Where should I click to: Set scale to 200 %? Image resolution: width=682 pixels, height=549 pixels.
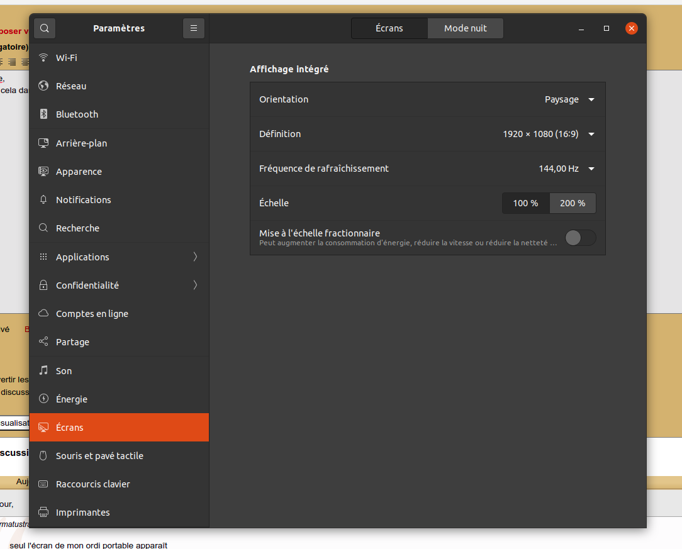tap(573, 203)
